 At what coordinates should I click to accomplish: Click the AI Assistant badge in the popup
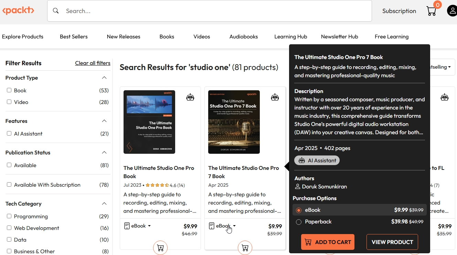click(317, 160)
